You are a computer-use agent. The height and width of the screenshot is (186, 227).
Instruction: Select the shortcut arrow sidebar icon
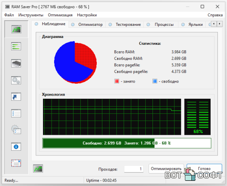pyautogui.click(x=16, y=97)
